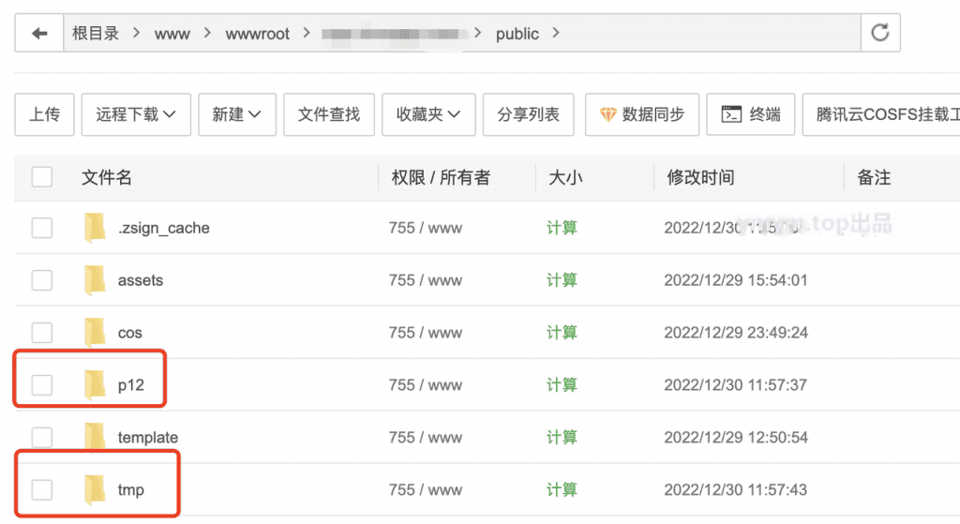Sort by 权限 / 所有者 column header

tap(441, 177)
